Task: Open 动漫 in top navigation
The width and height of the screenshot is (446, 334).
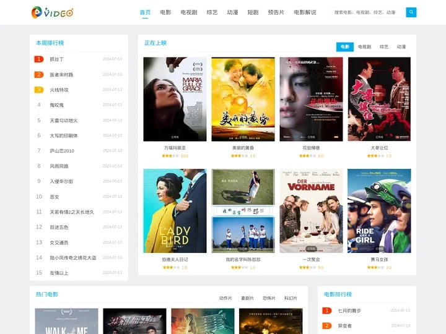Action: tap(232, 12)
